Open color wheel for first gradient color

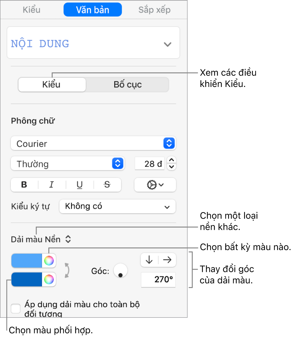(x=49, y=261)
